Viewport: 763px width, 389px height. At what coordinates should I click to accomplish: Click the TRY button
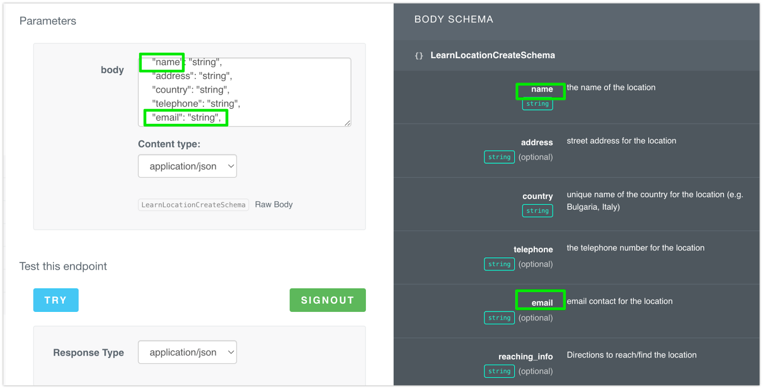pos(56,300)
